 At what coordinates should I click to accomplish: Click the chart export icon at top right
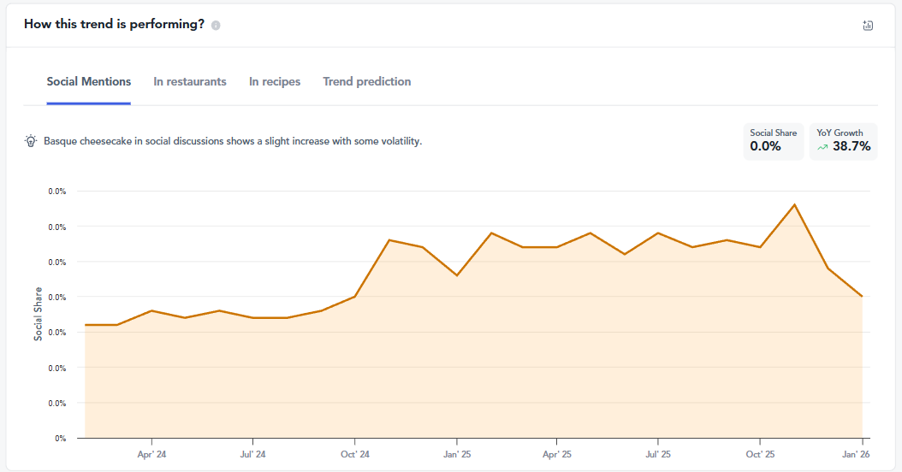pyautogui.click(x=868, y=26)
